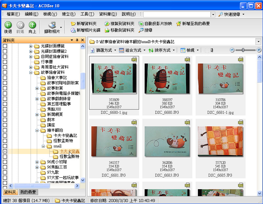
Task: Open the address bar path dropdown
Action: pos(258,41)
